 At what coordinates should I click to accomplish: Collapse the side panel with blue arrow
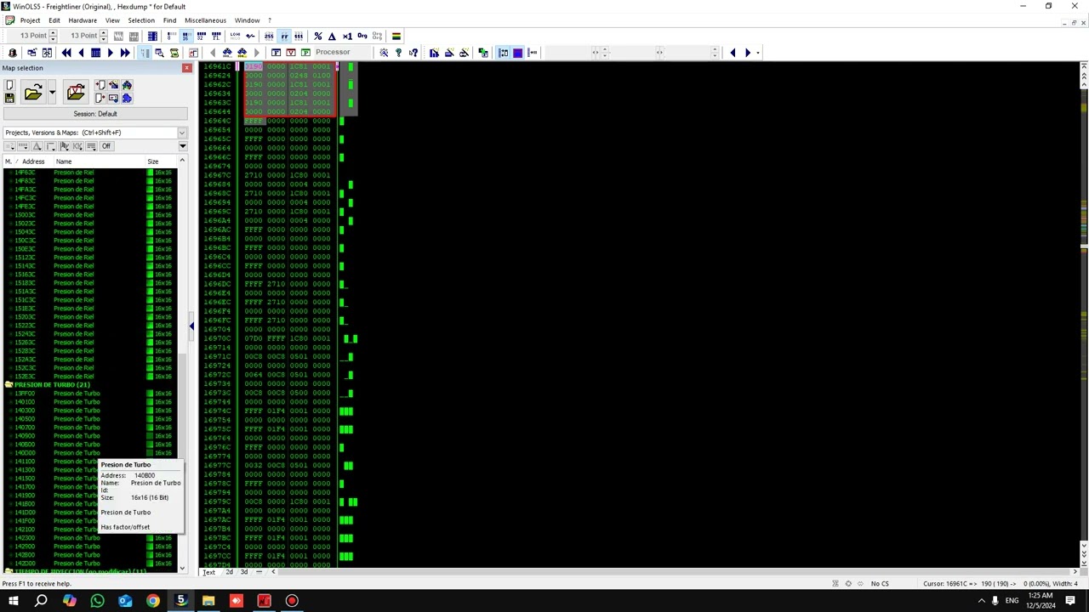pos(191,326)
